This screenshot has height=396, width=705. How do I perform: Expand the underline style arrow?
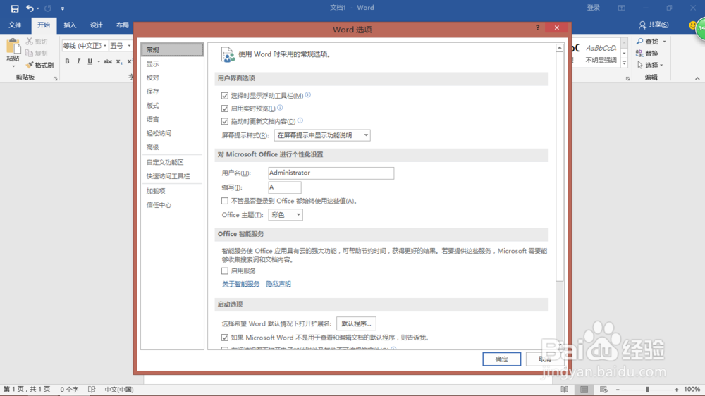click(99, 61)
